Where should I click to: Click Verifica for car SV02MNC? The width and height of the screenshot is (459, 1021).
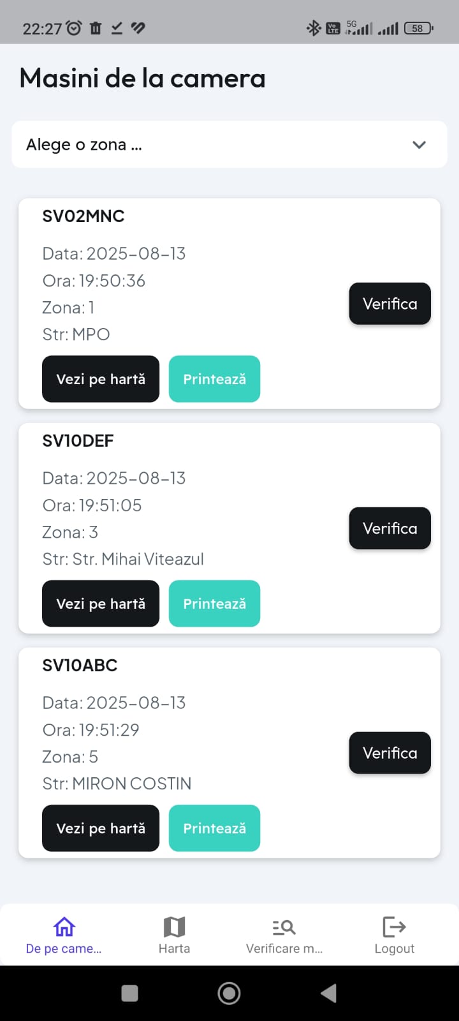pos(390,304)
